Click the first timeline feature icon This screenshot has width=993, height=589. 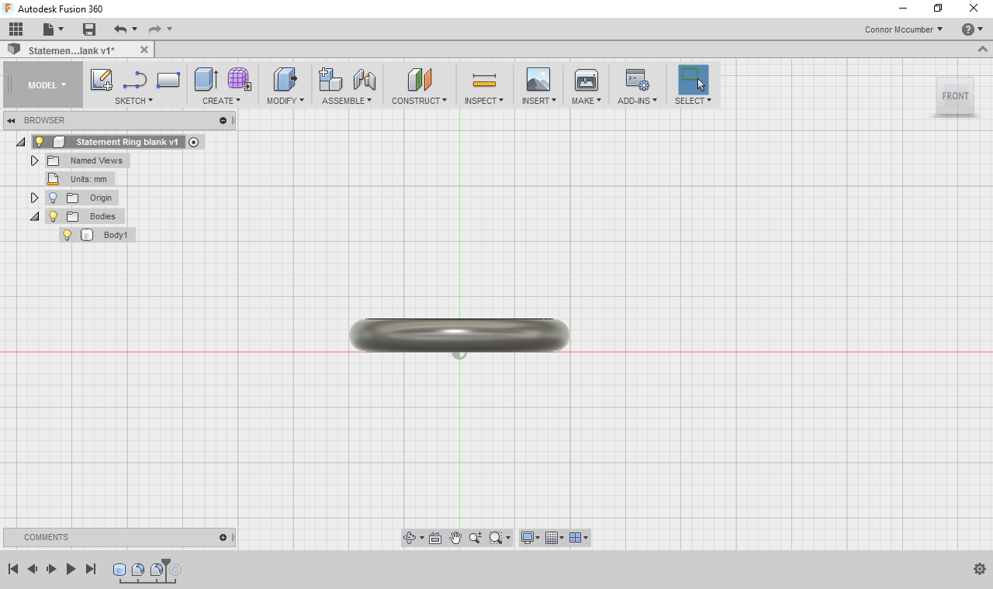click(119, 570)
